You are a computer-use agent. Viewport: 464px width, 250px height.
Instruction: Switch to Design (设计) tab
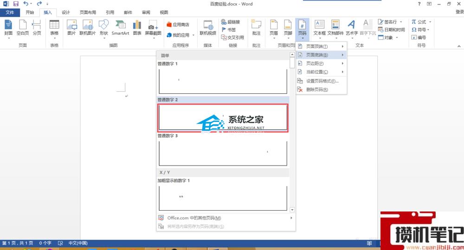tap(66, 13)
